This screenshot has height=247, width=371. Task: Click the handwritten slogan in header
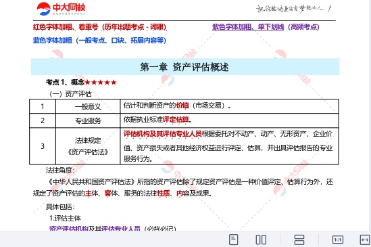[293, 9]
